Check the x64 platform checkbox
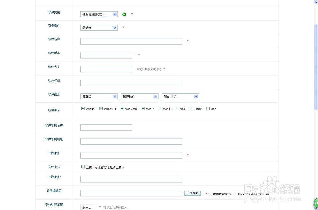318x210 pixels. click(177, 108)
